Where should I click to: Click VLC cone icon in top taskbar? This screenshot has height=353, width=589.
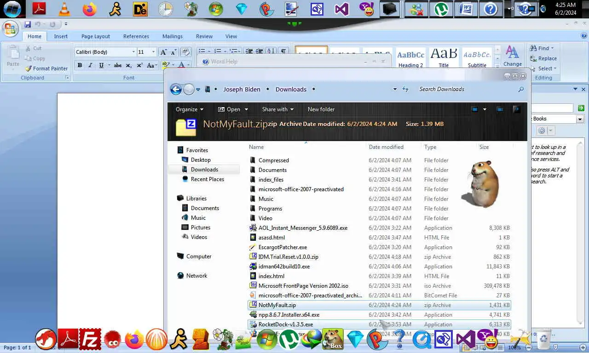64,9
